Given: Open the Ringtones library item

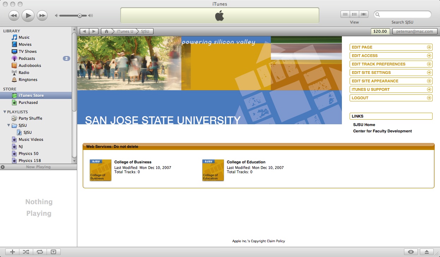Looking at the screenshot, I should [28, 80].
